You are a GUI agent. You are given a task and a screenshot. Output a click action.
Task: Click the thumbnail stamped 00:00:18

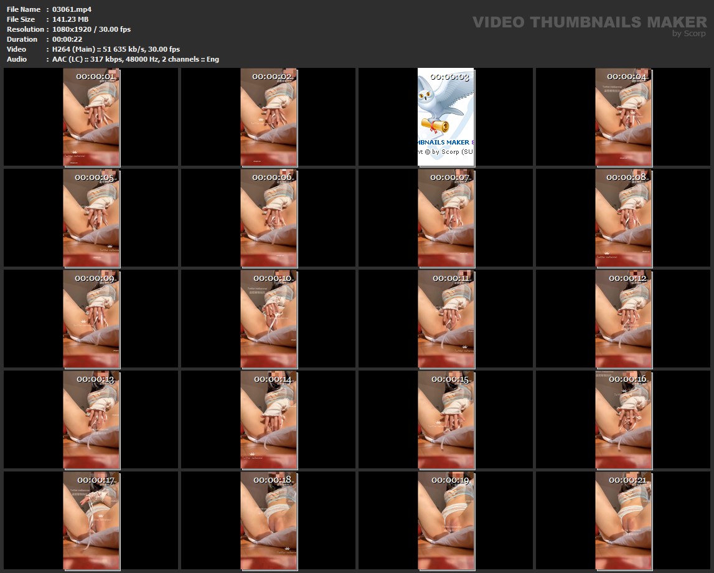269,521
